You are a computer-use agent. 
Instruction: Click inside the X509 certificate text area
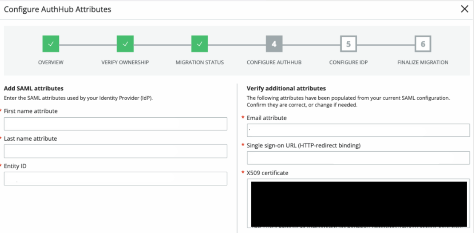point(358,204)
